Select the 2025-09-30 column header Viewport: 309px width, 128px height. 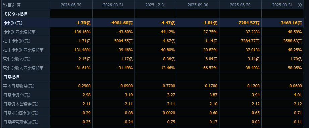click(x=198, y=5)
